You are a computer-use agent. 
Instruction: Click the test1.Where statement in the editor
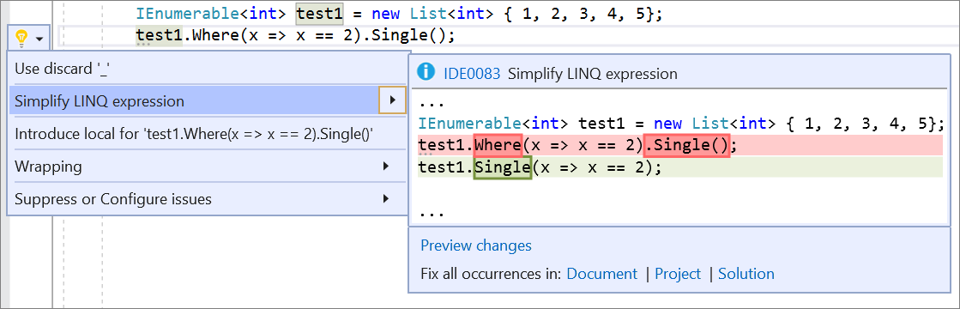296,35
